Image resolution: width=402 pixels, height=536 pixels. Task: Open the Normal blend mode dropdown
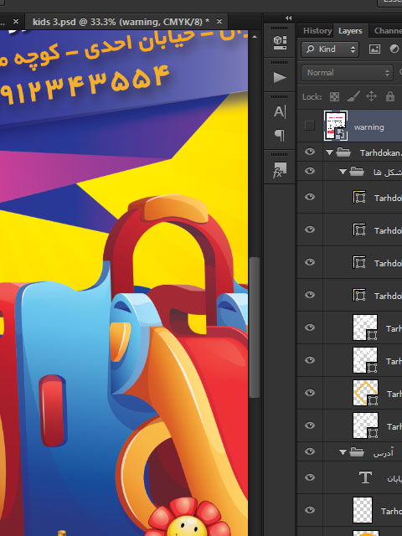[x=347, y=73]
